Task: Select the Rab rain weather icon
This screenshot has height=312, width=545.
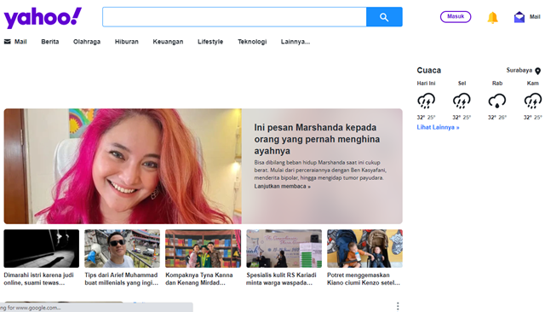Action: point(497,101)
